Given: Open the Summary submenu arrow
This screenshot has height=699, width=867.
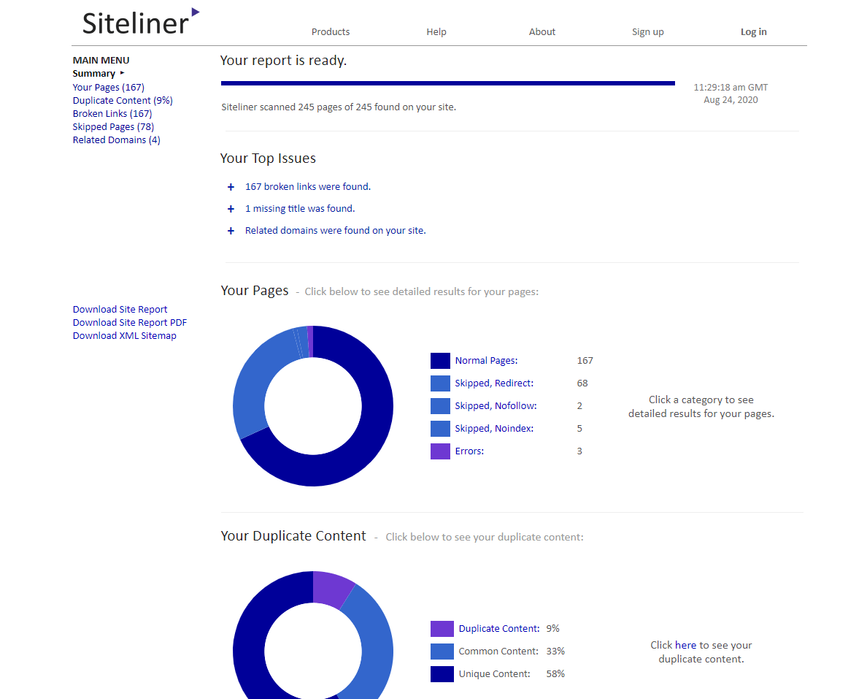Looking at the screenshot, I should 123,73.
